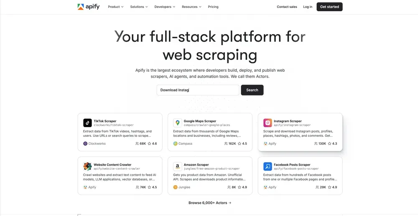Screen dimensions: 418x216
Task: Click the Apify logo in header
Action: [x=89, y=7]
